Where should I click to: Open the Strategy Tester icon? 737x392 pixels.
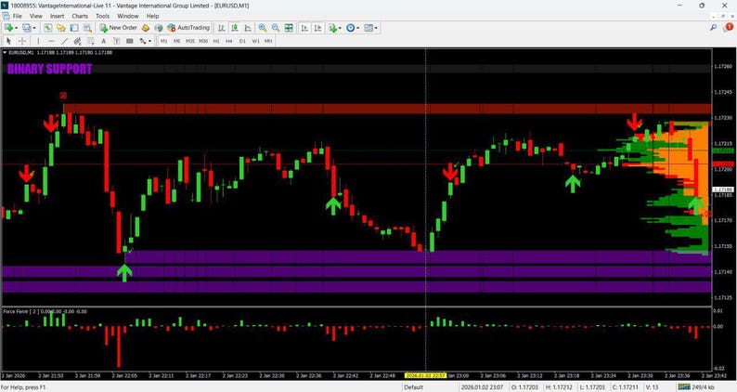pos(87,28)
